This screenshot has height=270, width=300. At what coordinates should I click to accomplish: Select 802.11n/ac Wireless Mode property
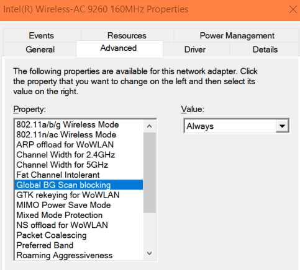point(79,135)
